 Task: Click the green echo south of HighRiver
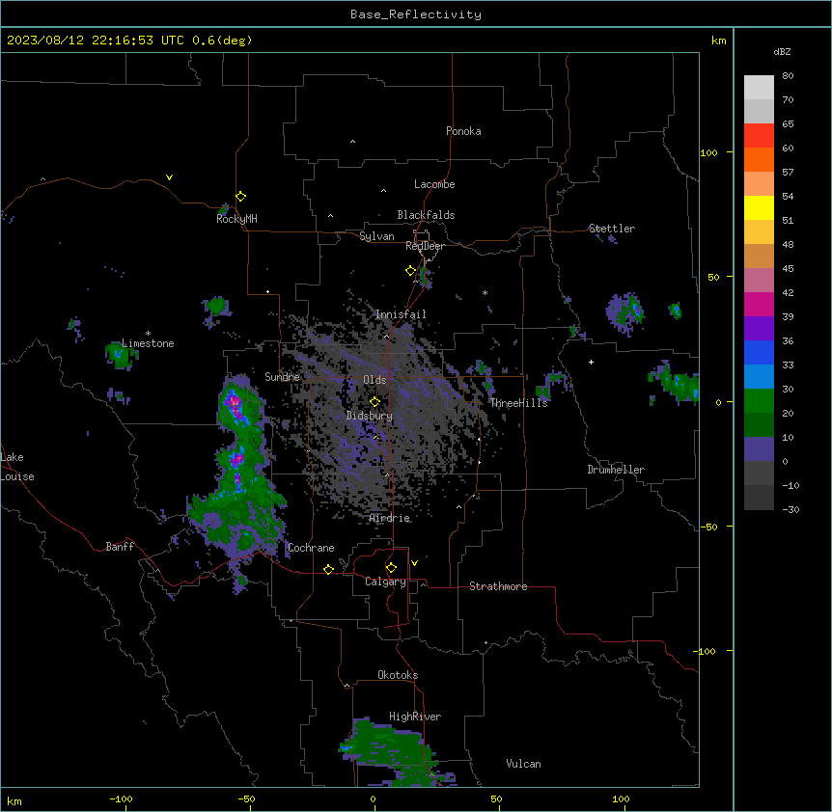pos(390,752)
